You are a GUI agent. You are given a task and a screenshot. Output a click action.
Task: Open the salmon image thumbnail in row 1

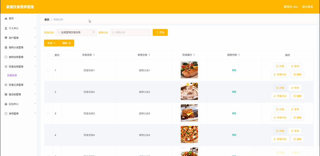point(189,70)
